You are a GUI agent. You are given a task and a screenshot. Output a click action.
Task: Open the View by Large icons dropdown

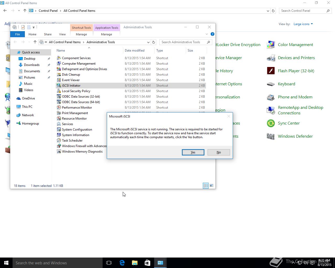303,24
